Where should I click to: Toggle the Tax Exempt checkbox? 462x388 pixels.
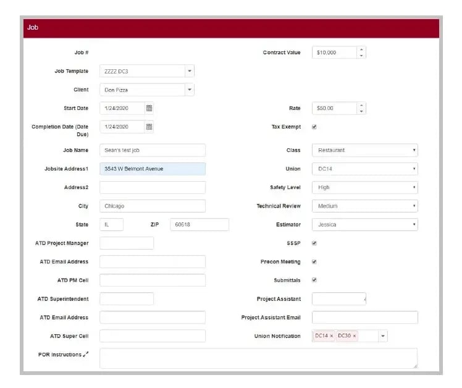pos(314,127)
